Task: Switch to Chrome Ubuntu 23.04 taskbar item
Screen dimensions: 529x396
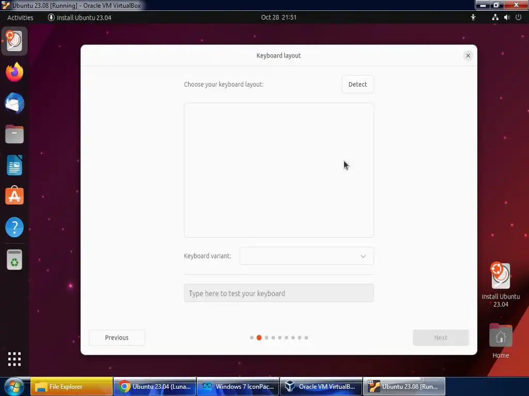Action: [155, 387]
